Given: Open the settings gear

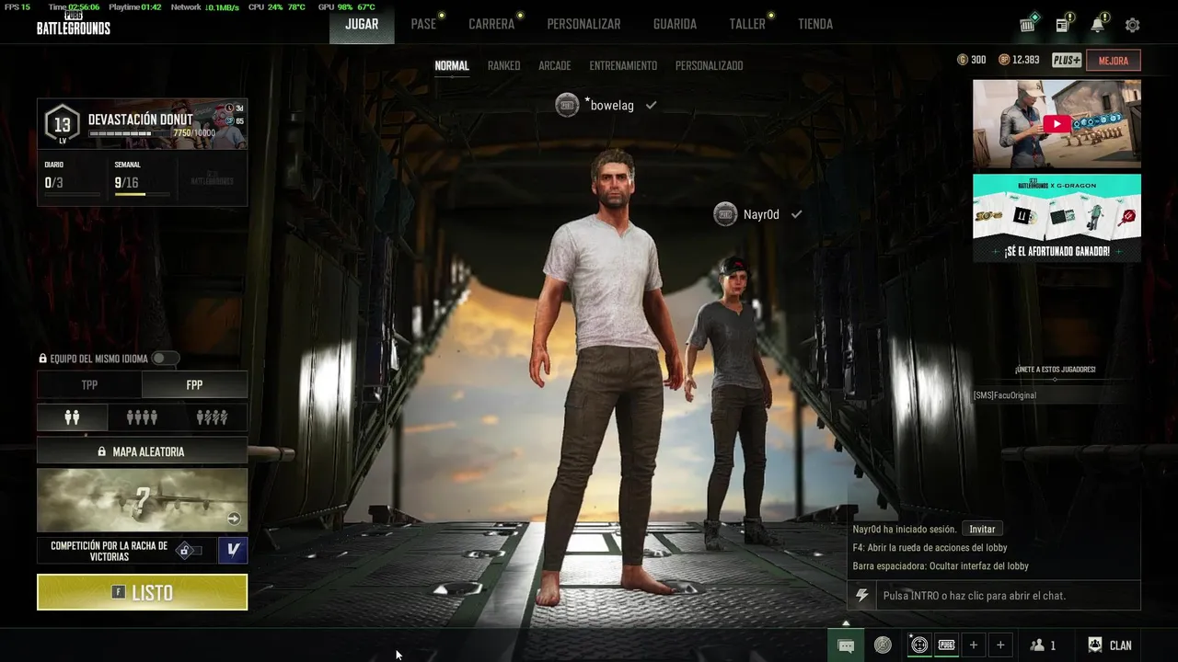Looking at the screenshot, I should coord(1132,25).
